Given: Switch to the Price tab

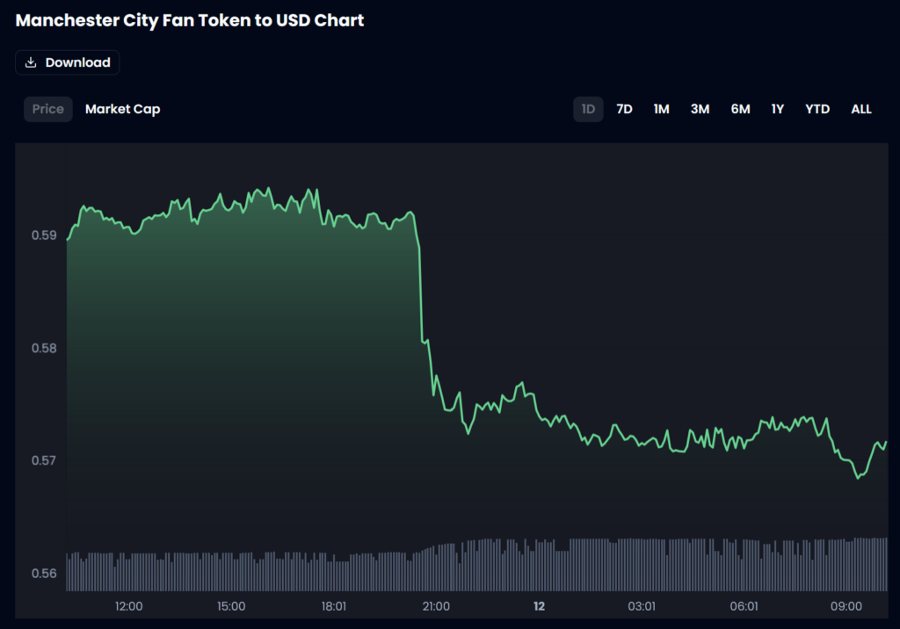Looking at the screenshot, I should pyautogui.click(x=48, y=109).
